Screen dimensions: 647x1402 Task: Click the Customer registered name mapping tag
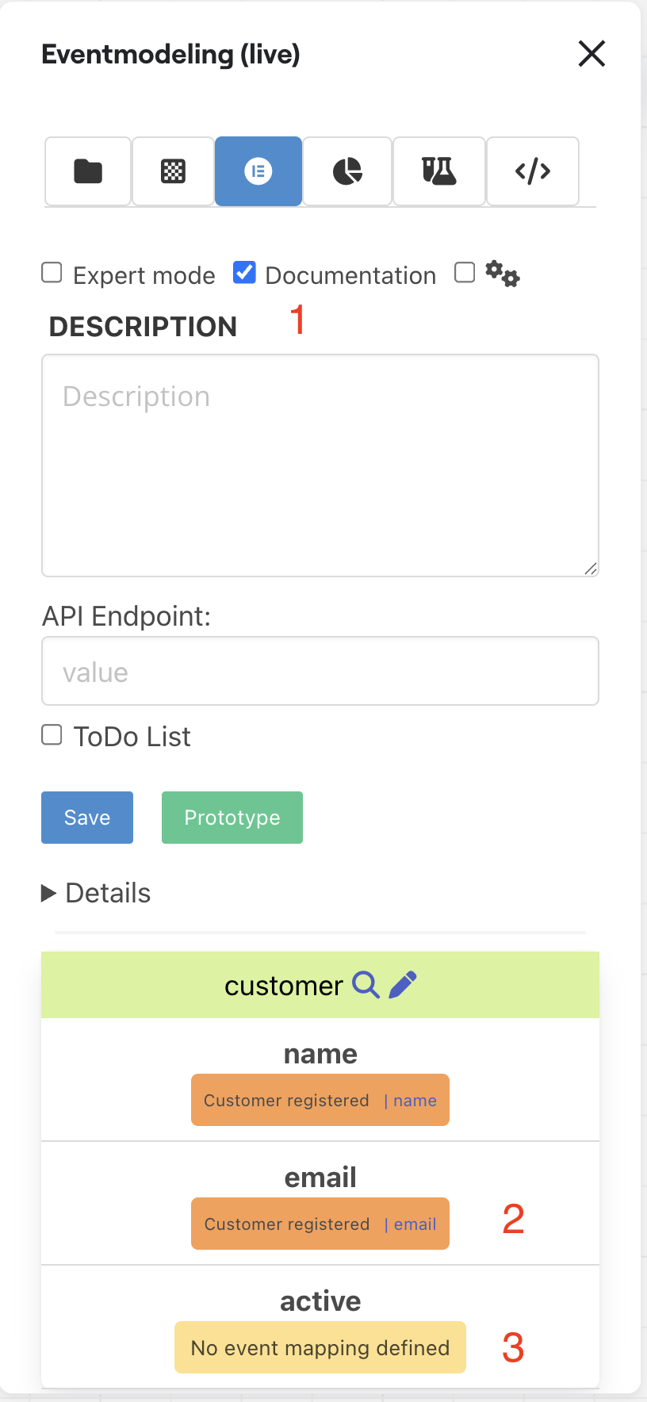click(320, 1100)
